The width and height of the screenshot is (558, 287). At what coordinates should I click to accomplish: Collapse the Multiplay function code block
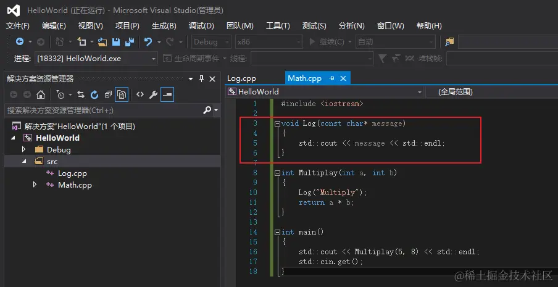tap(277, 173)
